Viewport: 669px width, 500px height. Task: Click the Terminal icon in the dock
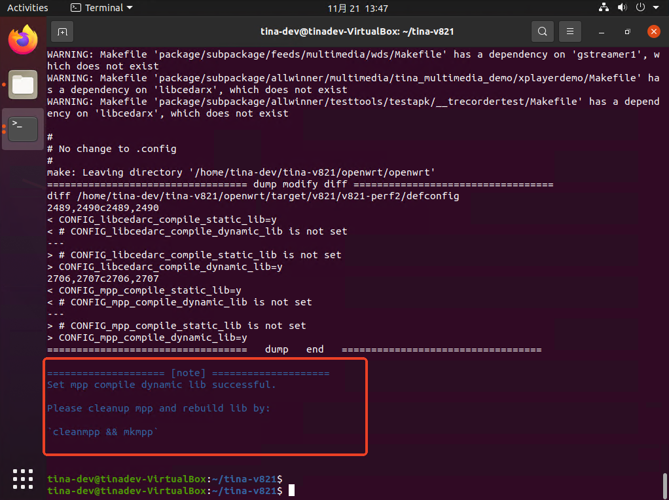pos(23,128)
